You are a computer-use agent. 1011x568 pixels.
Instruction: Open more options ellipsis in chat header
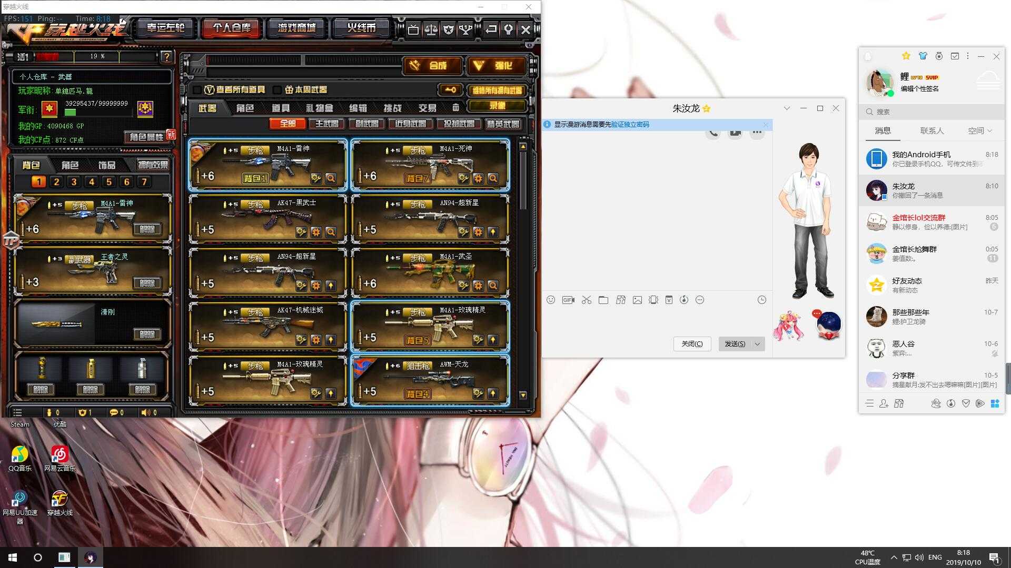click(757, 133)
